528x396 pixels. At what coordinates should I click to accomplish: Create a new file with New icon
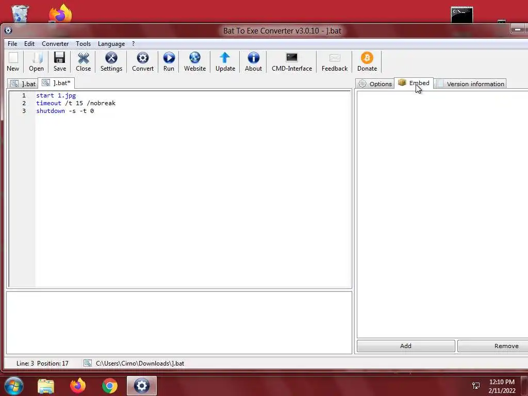pos(13,62)
